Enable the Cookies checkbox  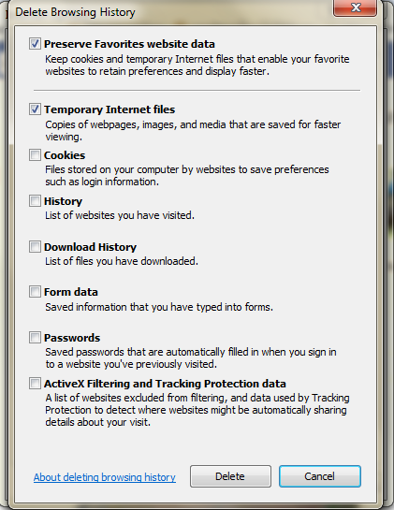(35, 154)
